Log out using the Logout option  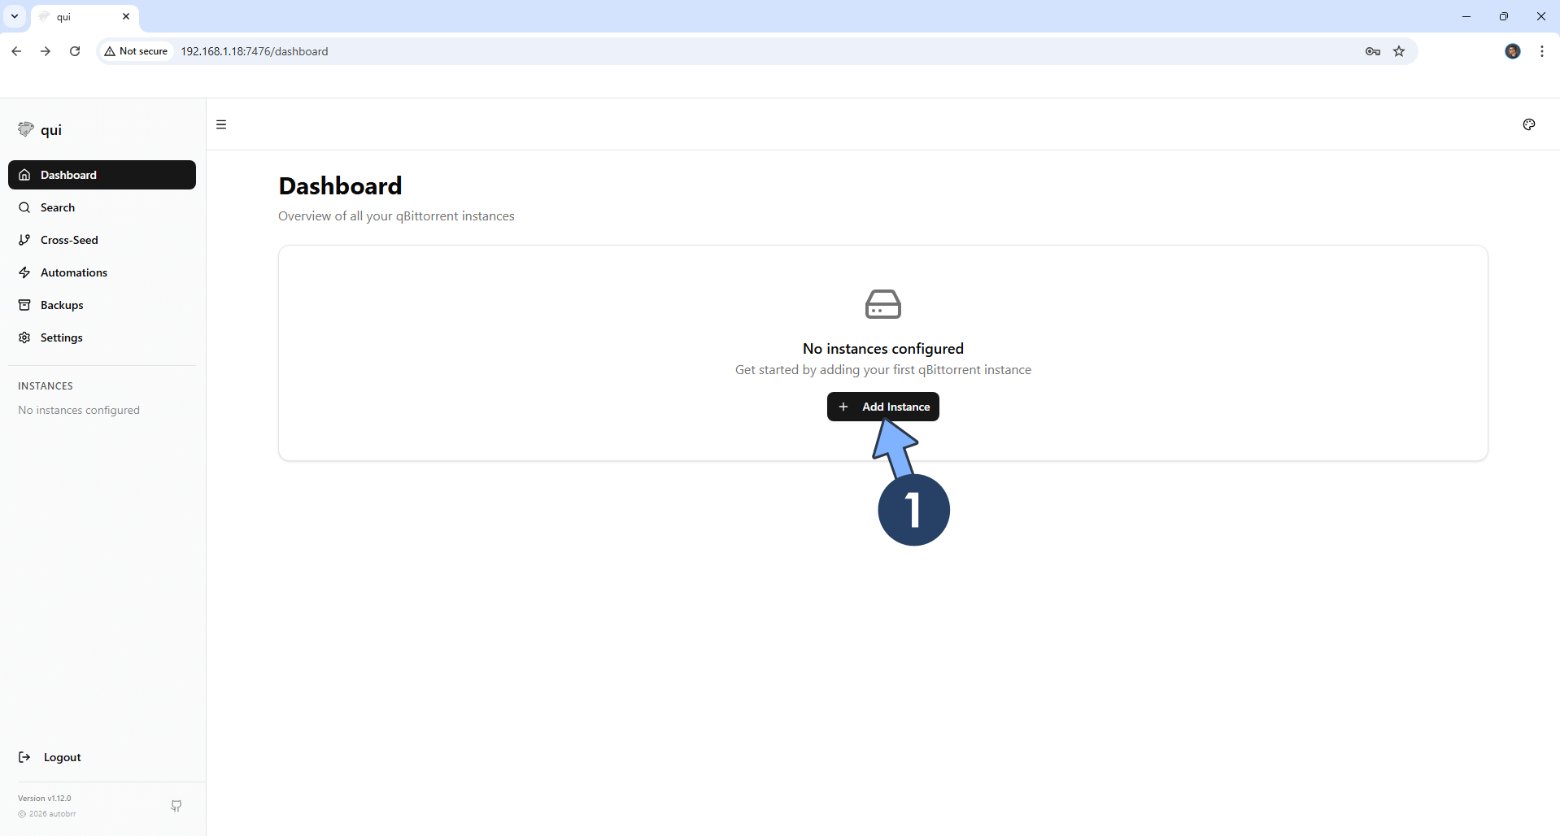pos(61,756)
